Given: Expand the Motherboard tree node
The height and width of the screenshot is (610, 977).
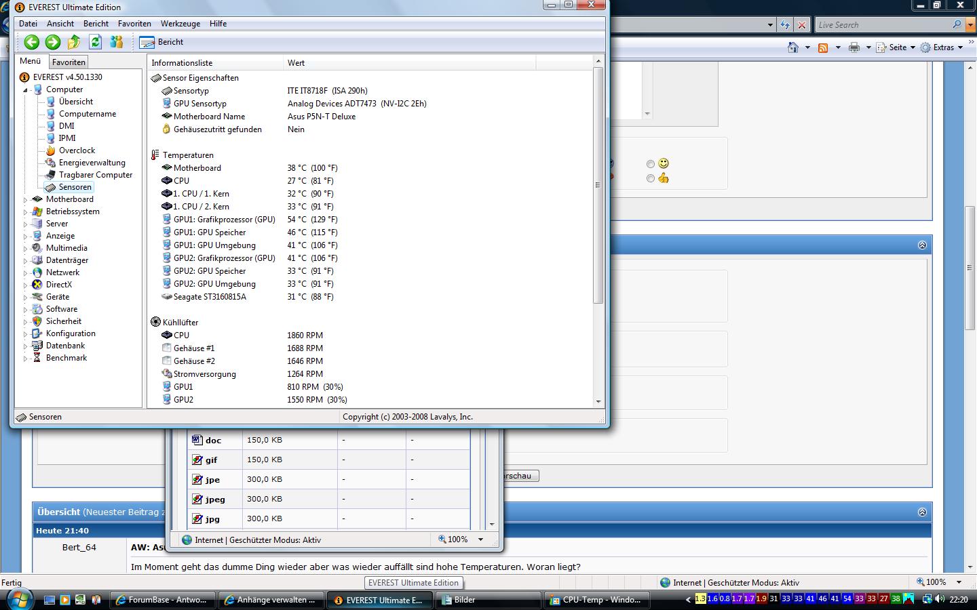Looking at the screenshot, I should click(26, 199).
